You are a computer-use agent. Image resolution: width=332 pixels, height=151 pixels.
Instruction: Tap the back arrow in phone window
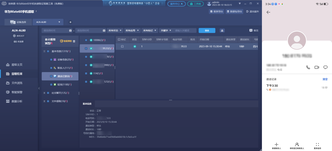[x=268, y=12]
